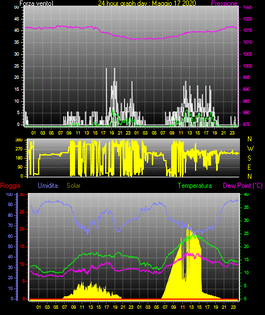The width and height of the screenshot is (265, 315).
Task: Select the 'Dew Point (°C)' legend label
Action: pos(243,186)
